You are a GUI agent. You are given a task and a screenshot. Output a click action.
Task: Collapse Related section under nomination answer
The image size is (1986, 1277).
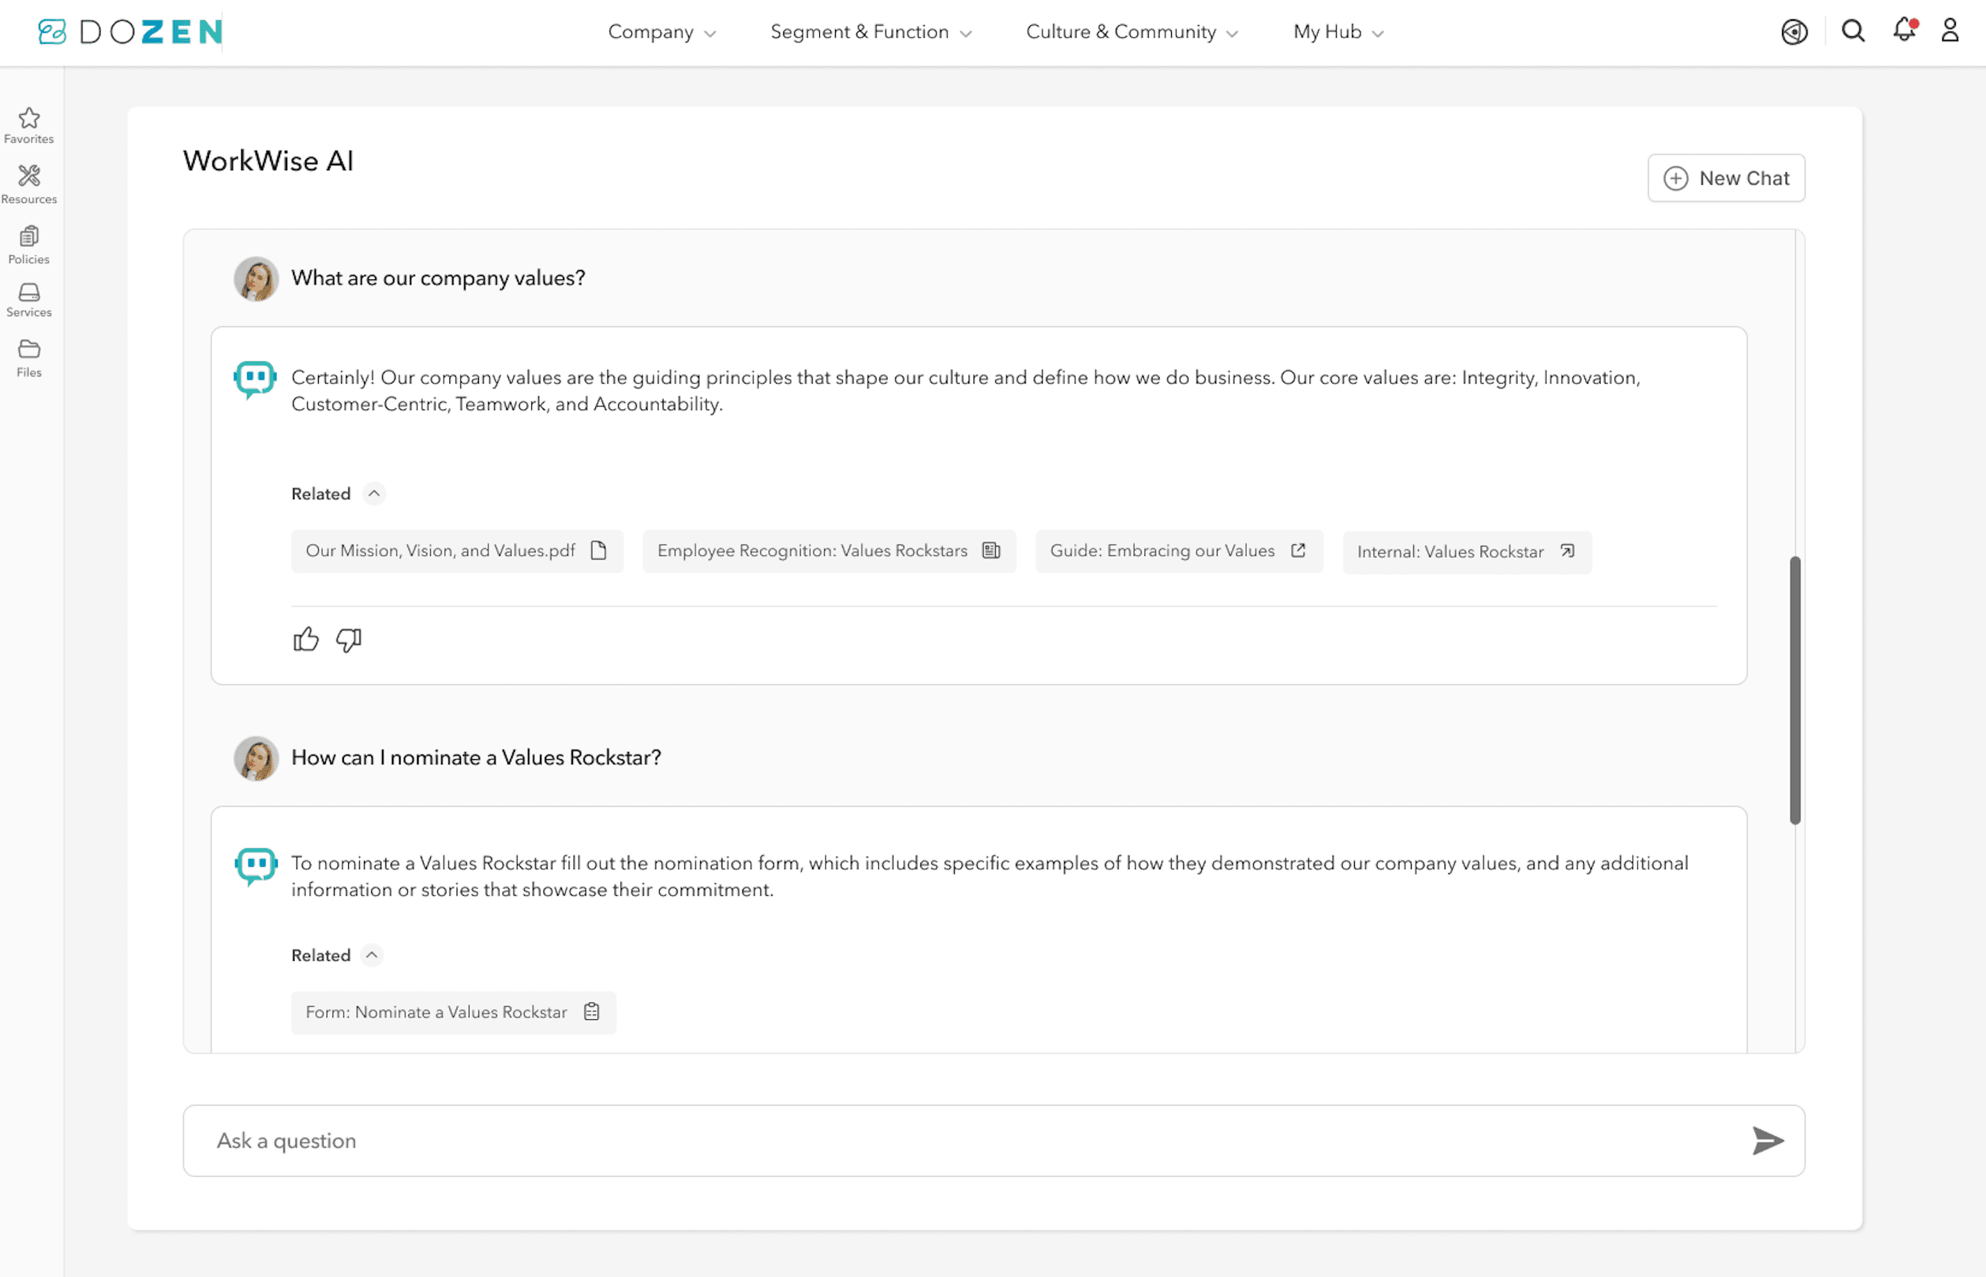pos(372,955)
